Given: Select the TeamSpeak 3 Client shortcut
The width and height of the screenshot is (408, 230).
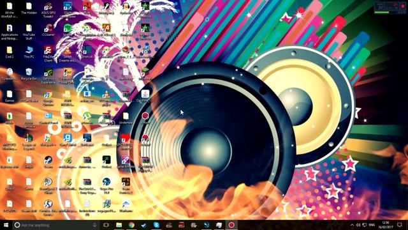Looking at the screenshot, I should point(48,186).
